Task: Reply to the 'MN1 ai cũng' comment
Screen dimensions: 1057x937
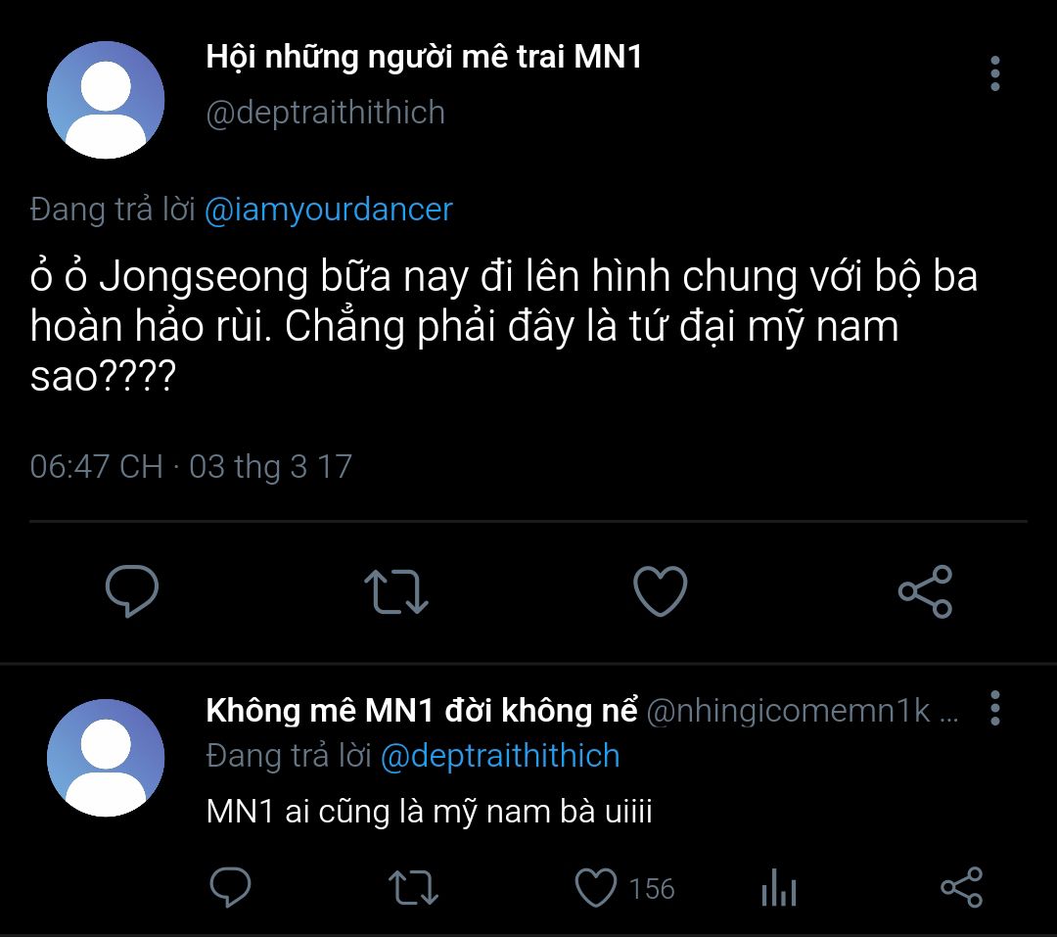Action: click(231, 888)
